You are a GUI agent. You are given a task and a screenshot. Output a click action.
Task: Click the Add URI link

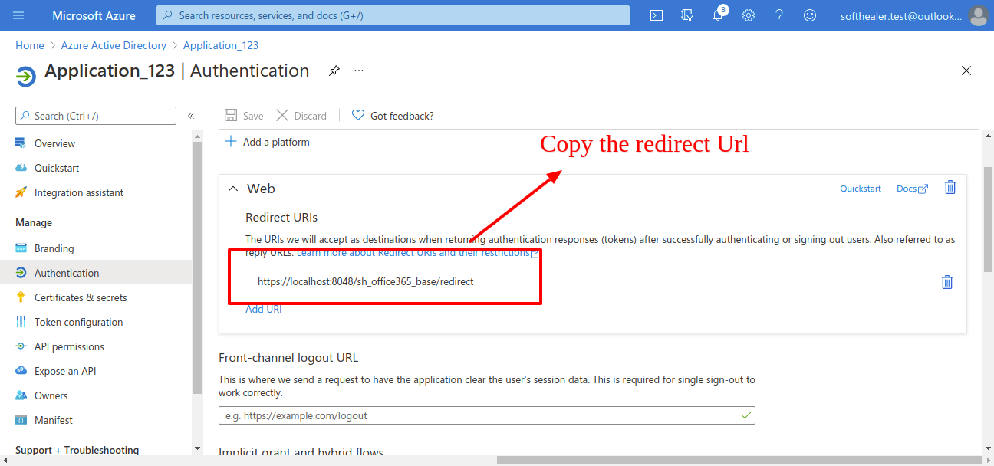[264, 309]
